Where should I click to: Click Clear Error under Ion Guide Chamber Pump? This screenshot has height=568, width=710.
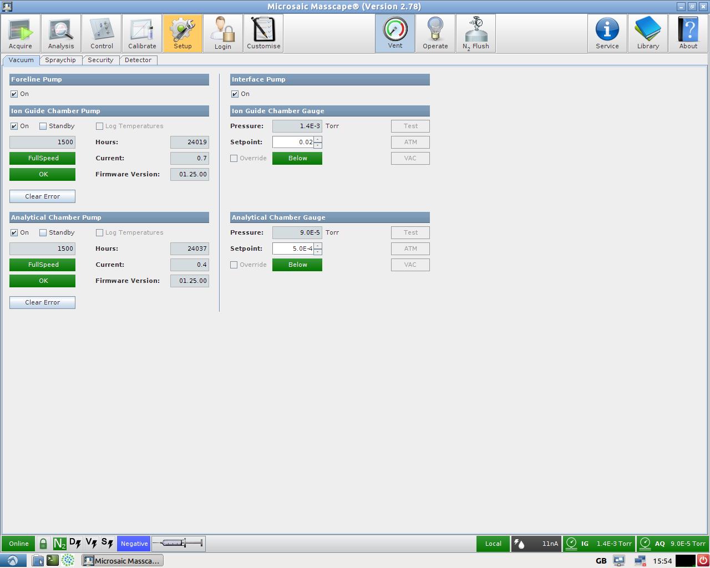coord(42,196)
